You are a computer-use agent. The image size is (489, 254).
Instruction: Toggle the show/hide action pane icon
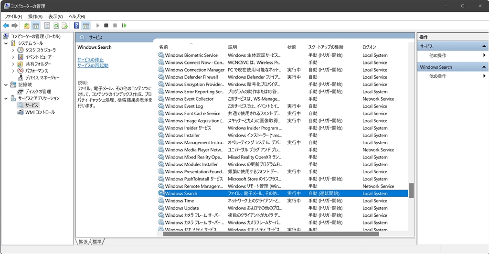[x=86, y=26]
